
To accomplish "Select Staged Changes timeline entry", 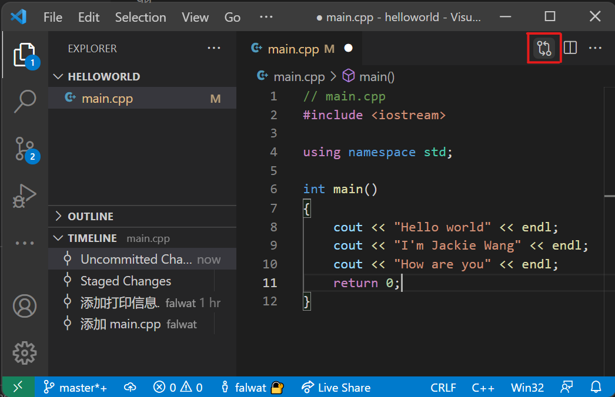I will (x=126, y=281).
